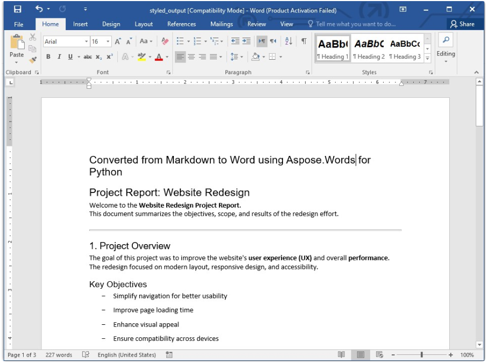Justify the paragraph text
The height and width of the screenshot is (363, 488).
click(214, 57)
